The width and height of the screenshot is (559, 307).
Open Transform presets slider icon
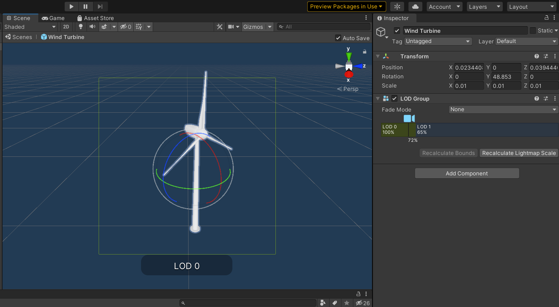[546, 57]
